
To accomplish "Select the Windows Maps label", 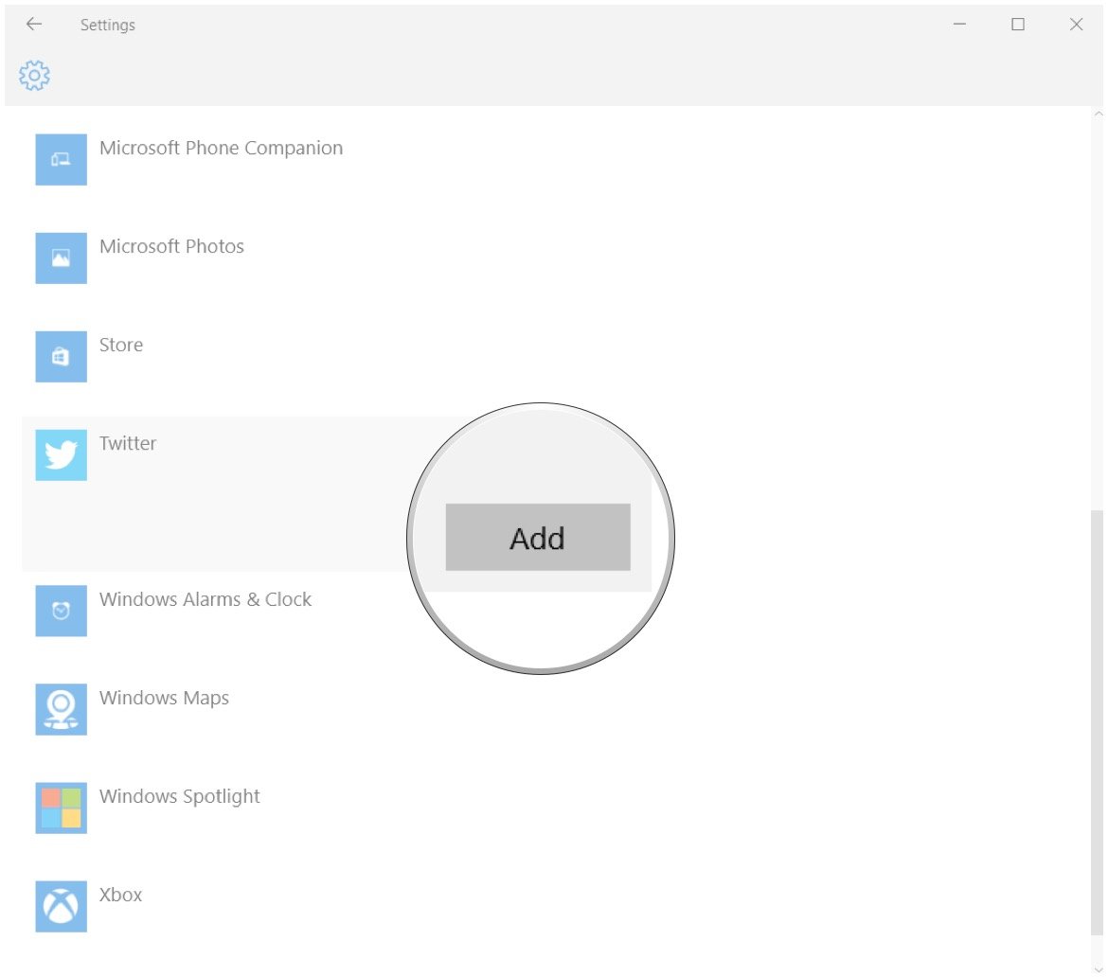I will coord(164,698).
